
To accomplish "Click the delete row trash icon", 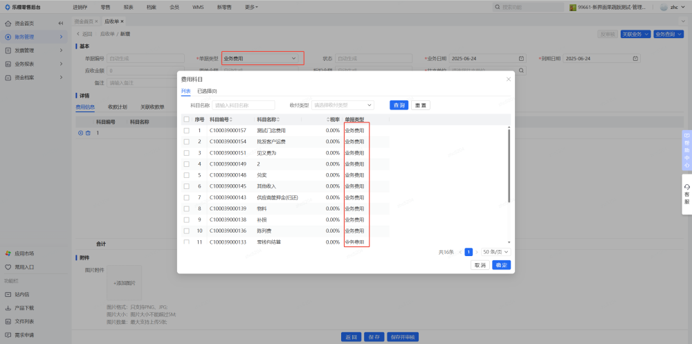I will 88,133.
